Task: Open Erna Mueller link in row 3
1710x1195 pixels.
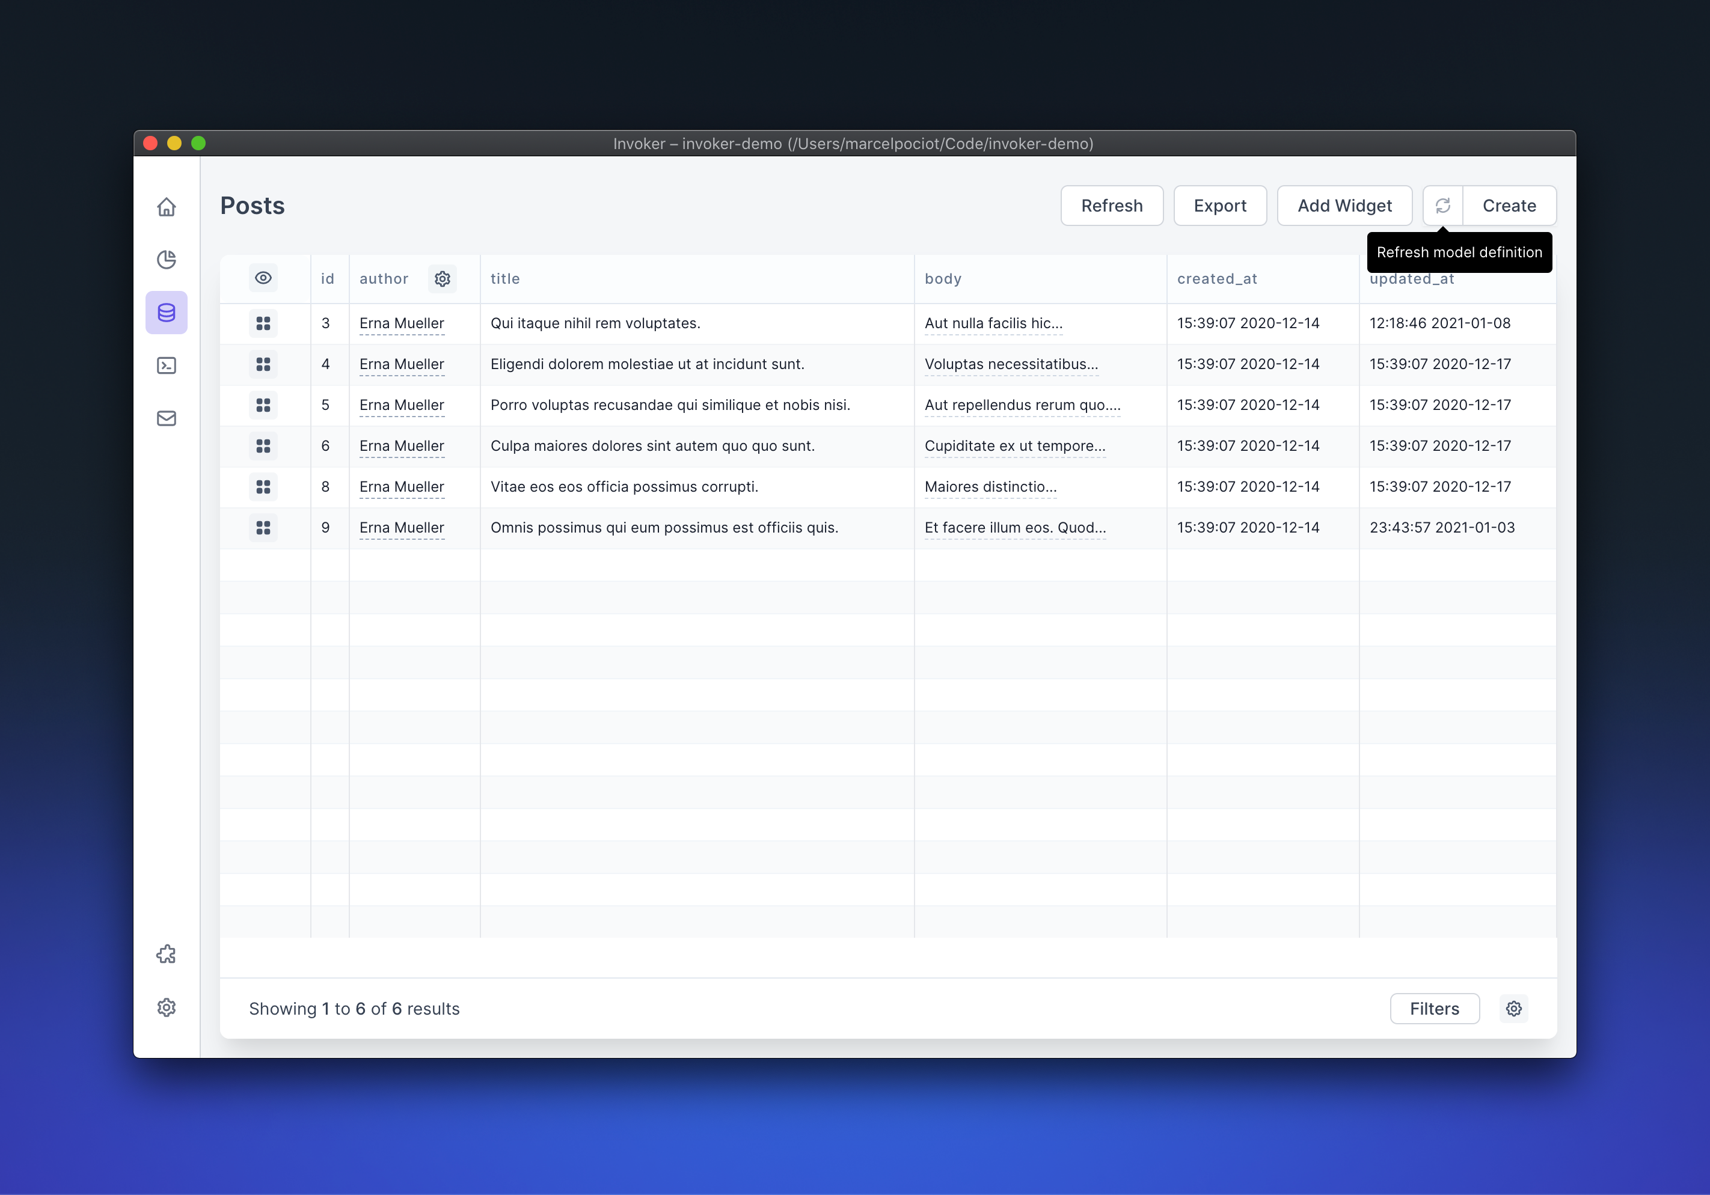Action: [x=402, y=323]
